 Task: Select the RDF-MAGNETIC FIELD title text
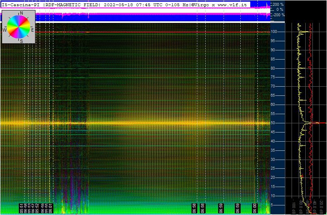point(72,5)
